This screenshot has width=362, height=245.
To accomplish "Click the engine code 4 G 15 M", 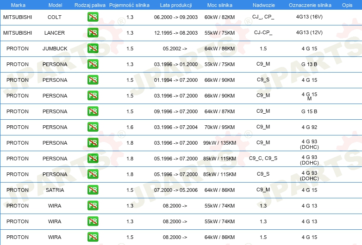I will [x=309, y=96].
